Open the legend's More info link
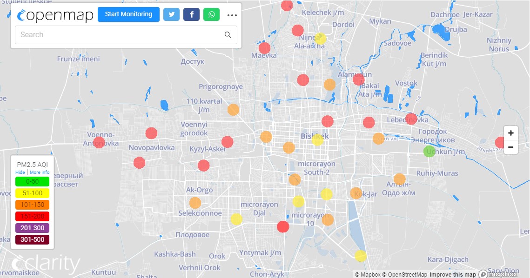The image size is (530, 278). (x=40, y=172)
